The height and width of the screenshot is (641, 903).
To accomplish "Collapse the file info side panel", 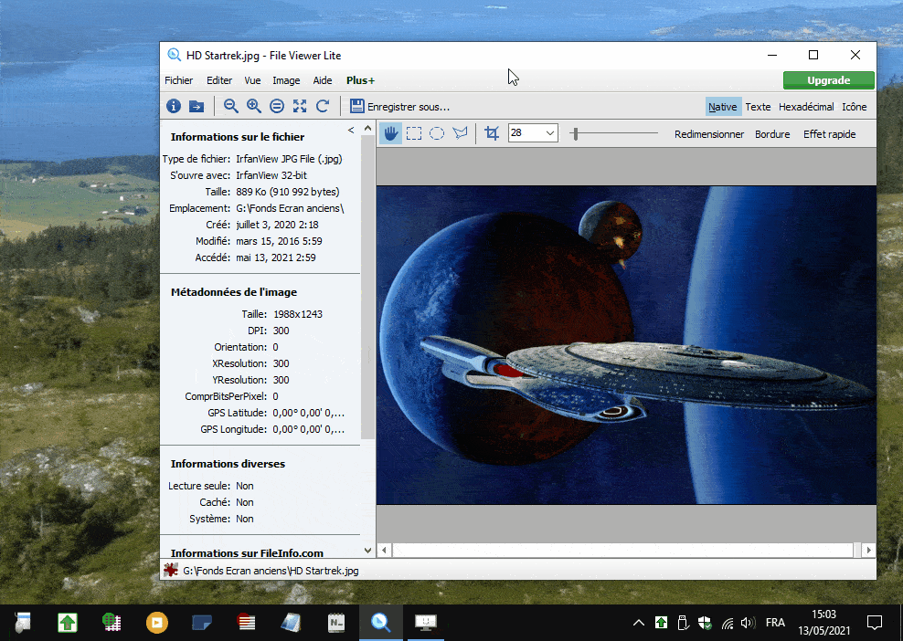I will pyautogui.click(x=351, y=130).
